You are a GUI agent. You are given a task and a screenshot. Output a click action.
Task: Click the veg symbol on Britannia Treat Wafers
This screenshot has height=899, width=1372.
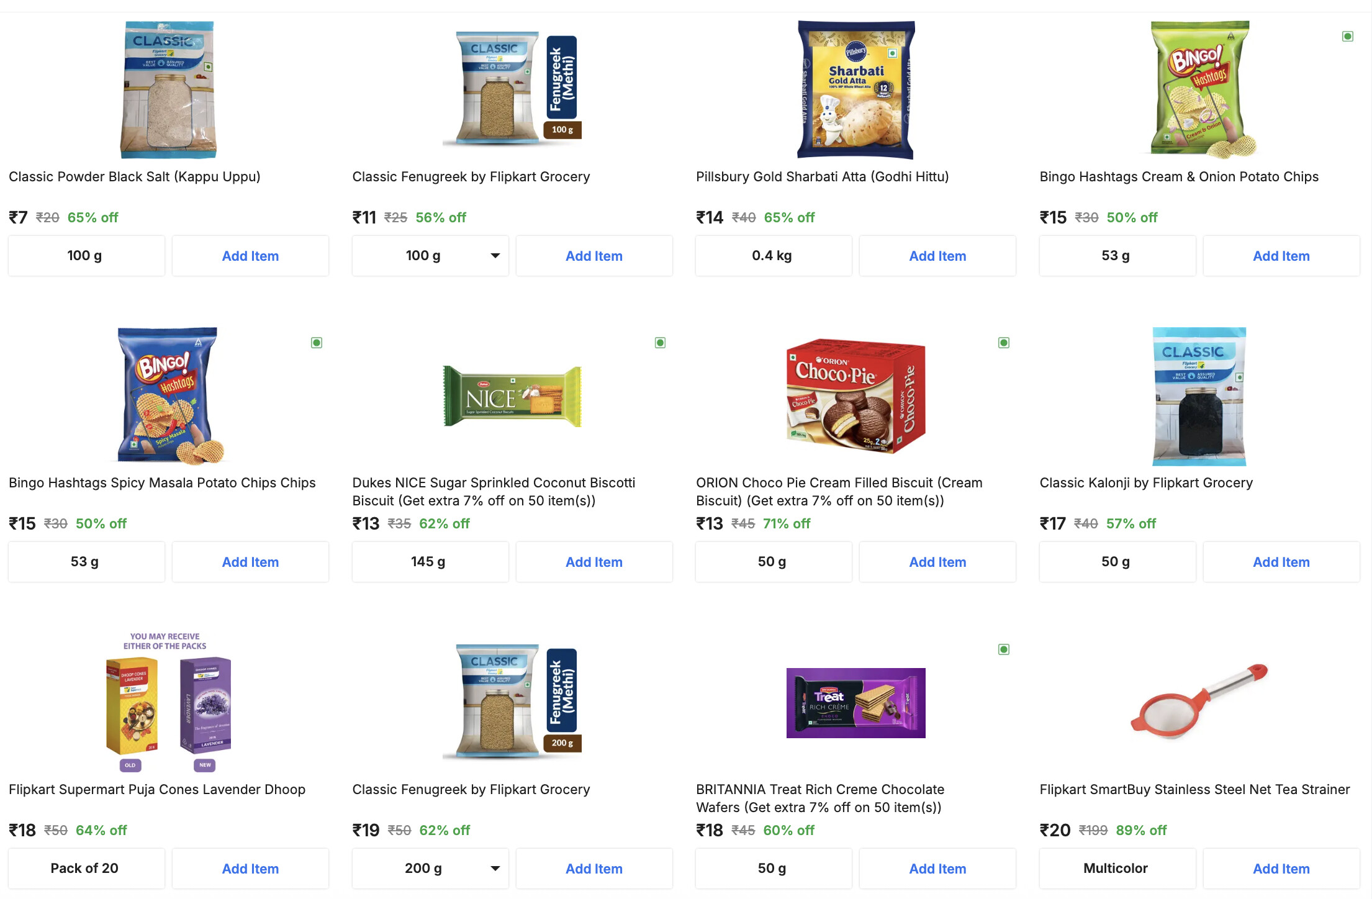[1003, 649]
